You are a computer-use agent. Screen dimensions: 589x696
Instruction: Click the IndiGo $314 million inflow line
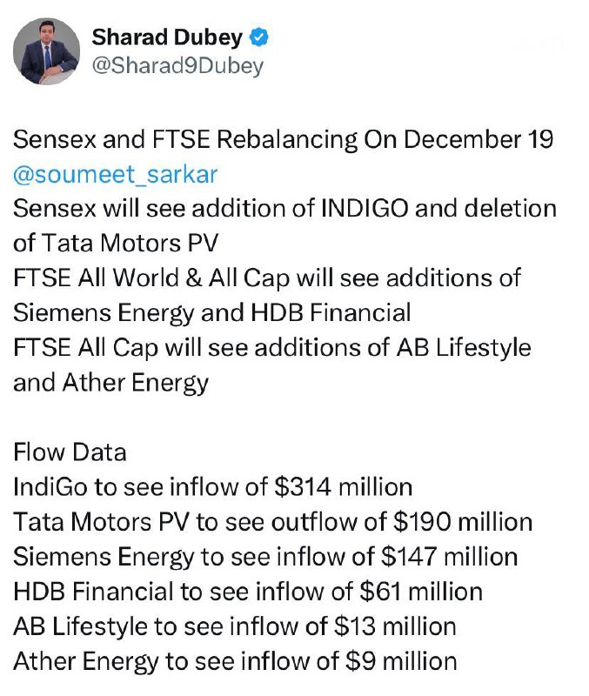(212, 486)
